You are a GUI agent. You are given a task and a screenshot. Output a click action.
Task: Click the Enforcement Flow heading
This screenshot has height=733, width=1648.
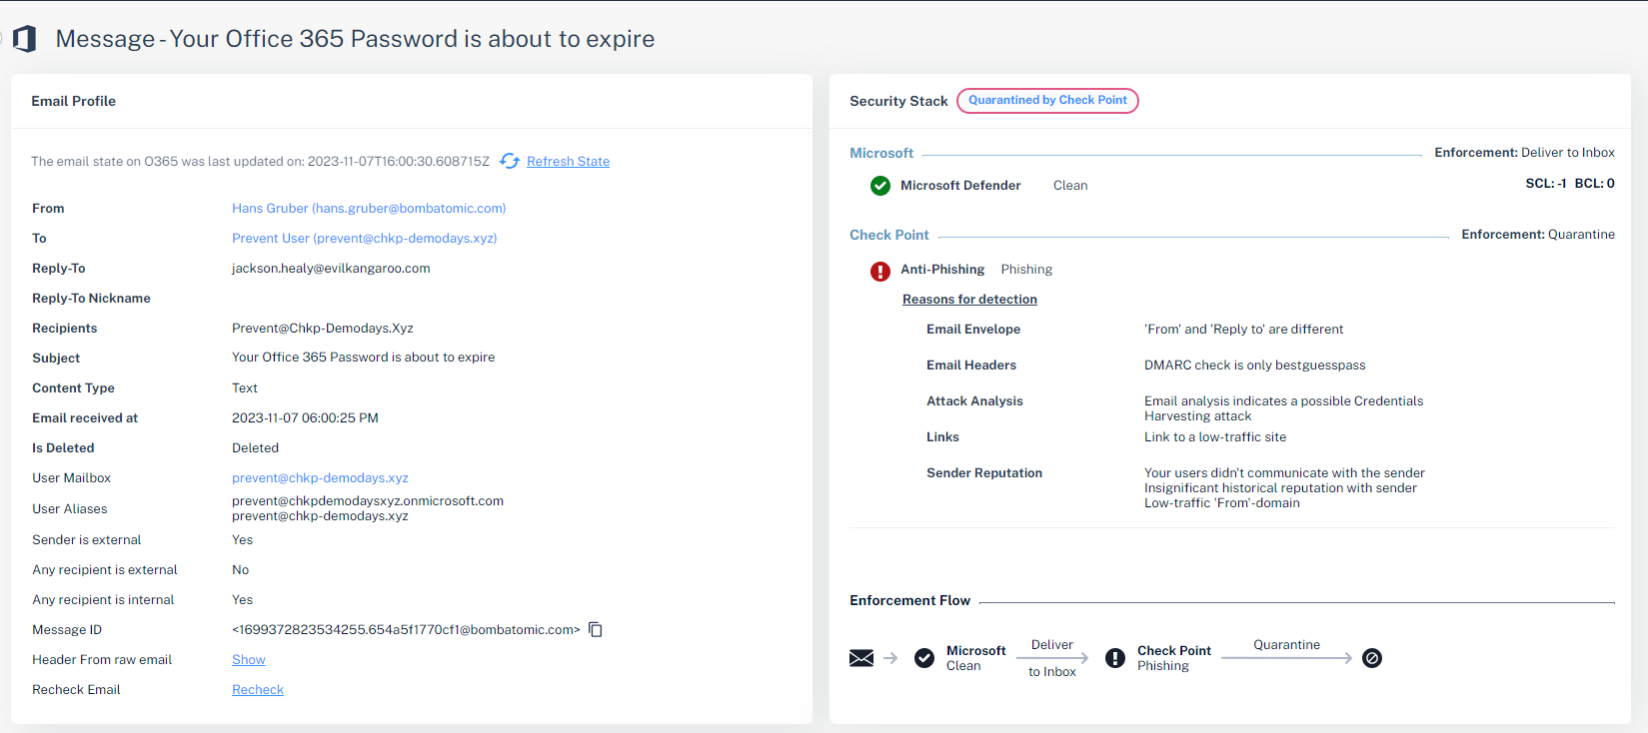point(909,600)
